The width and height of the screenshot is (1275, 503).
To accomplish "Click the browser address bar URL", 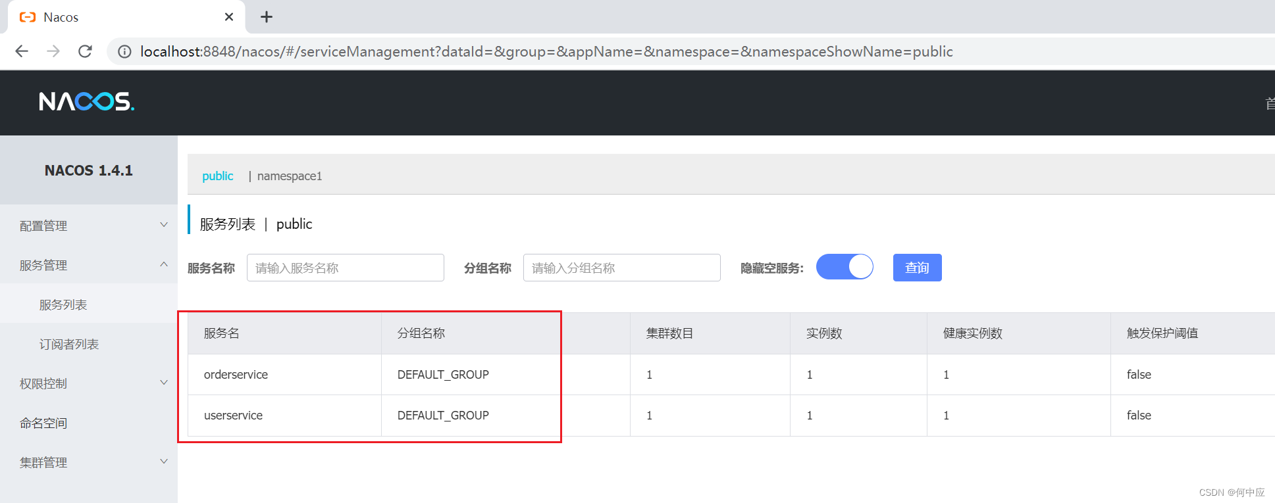I will 546,51.
